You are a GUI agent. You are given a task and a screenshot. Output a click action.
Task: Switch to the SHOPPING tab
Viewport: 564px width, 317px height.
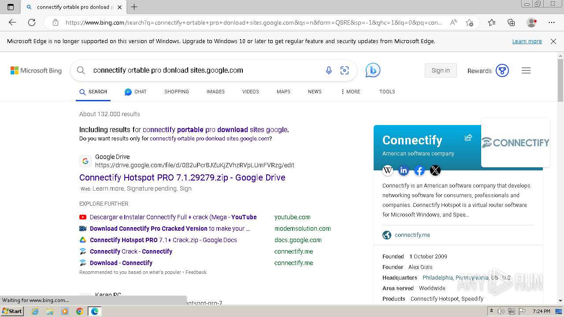177,92
